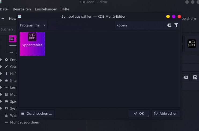
Task: Open the Einstellungen menu
Action: (x=46, y=9)
